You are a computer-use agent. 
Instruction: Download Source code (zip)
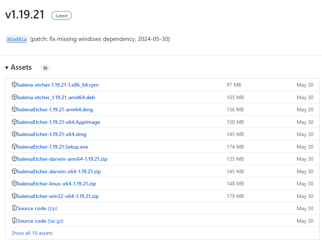pos(37,209)
